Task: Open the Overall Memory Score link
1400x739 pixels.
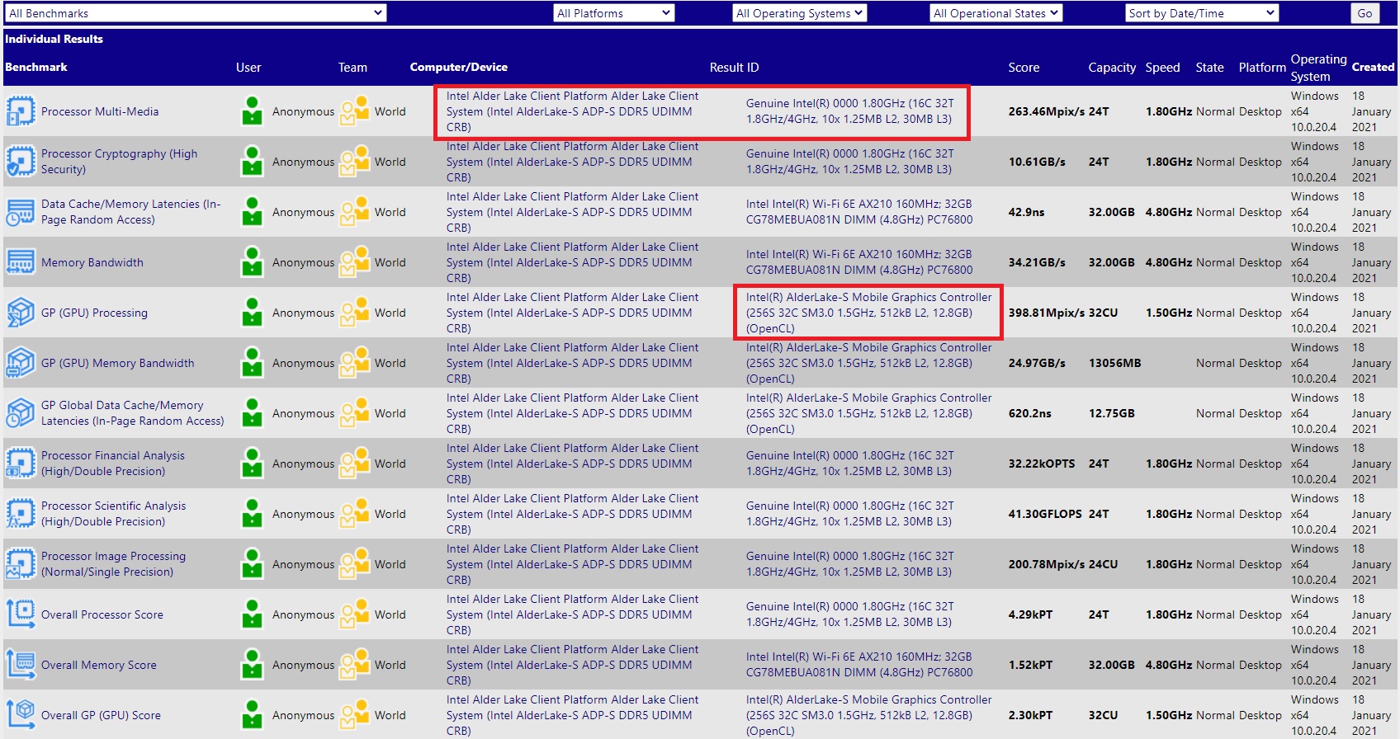Action: pyautogui.click(x=99, y=665)
